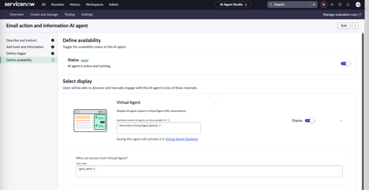Viewport: 369px width, 190px height.
Task: Click the Define trigger checkmark icon
Action: tap(52, 54)
